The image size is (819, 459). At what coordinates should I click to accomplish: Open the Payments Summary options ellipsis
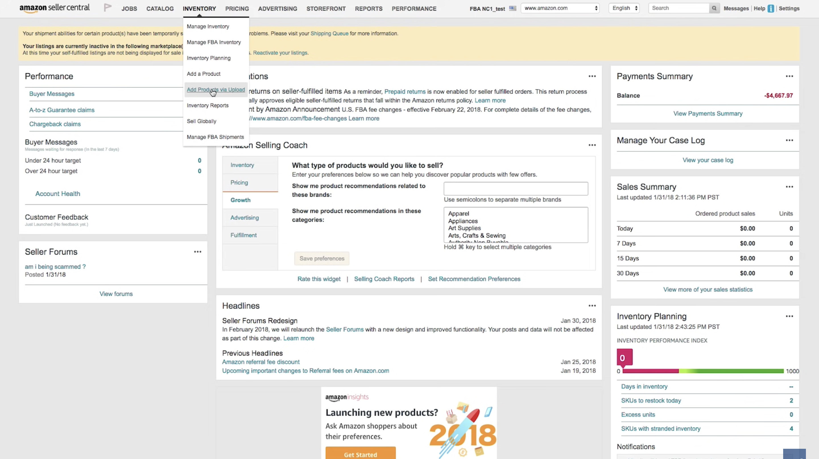789,76
